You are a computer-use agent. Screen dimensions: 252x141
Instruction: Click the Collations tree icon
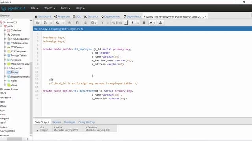(9, 31)
